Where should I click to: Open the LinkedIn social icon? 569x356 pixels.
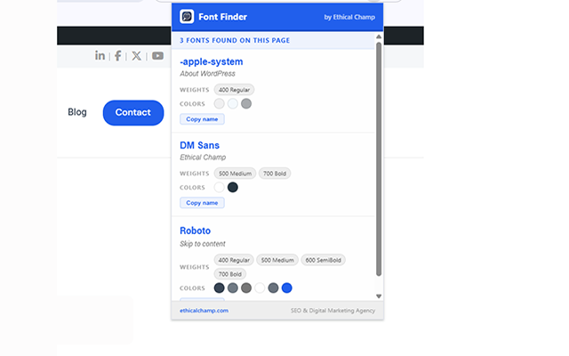(100, 55)
